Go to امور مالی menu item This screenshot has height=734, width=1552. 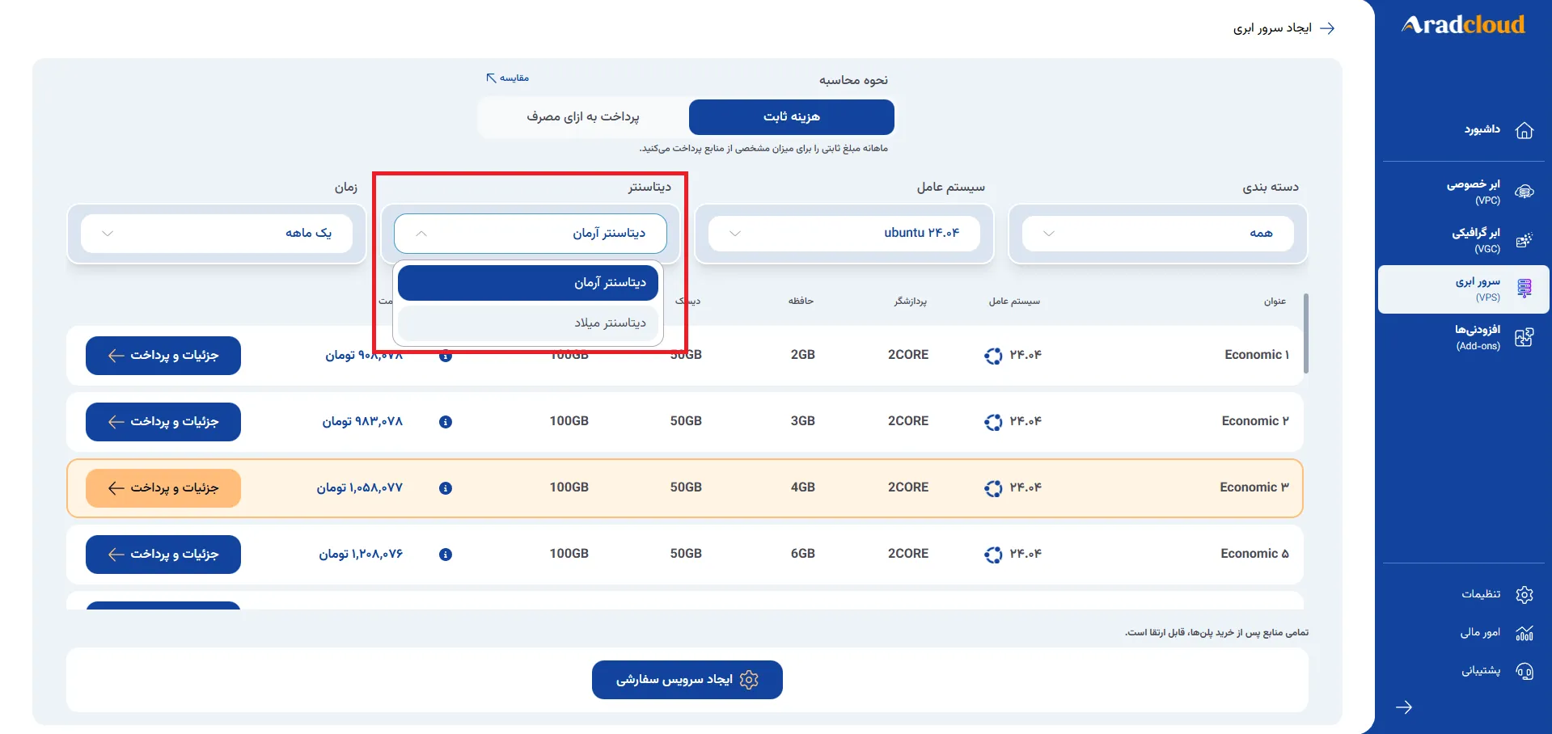click(1480, 633)
